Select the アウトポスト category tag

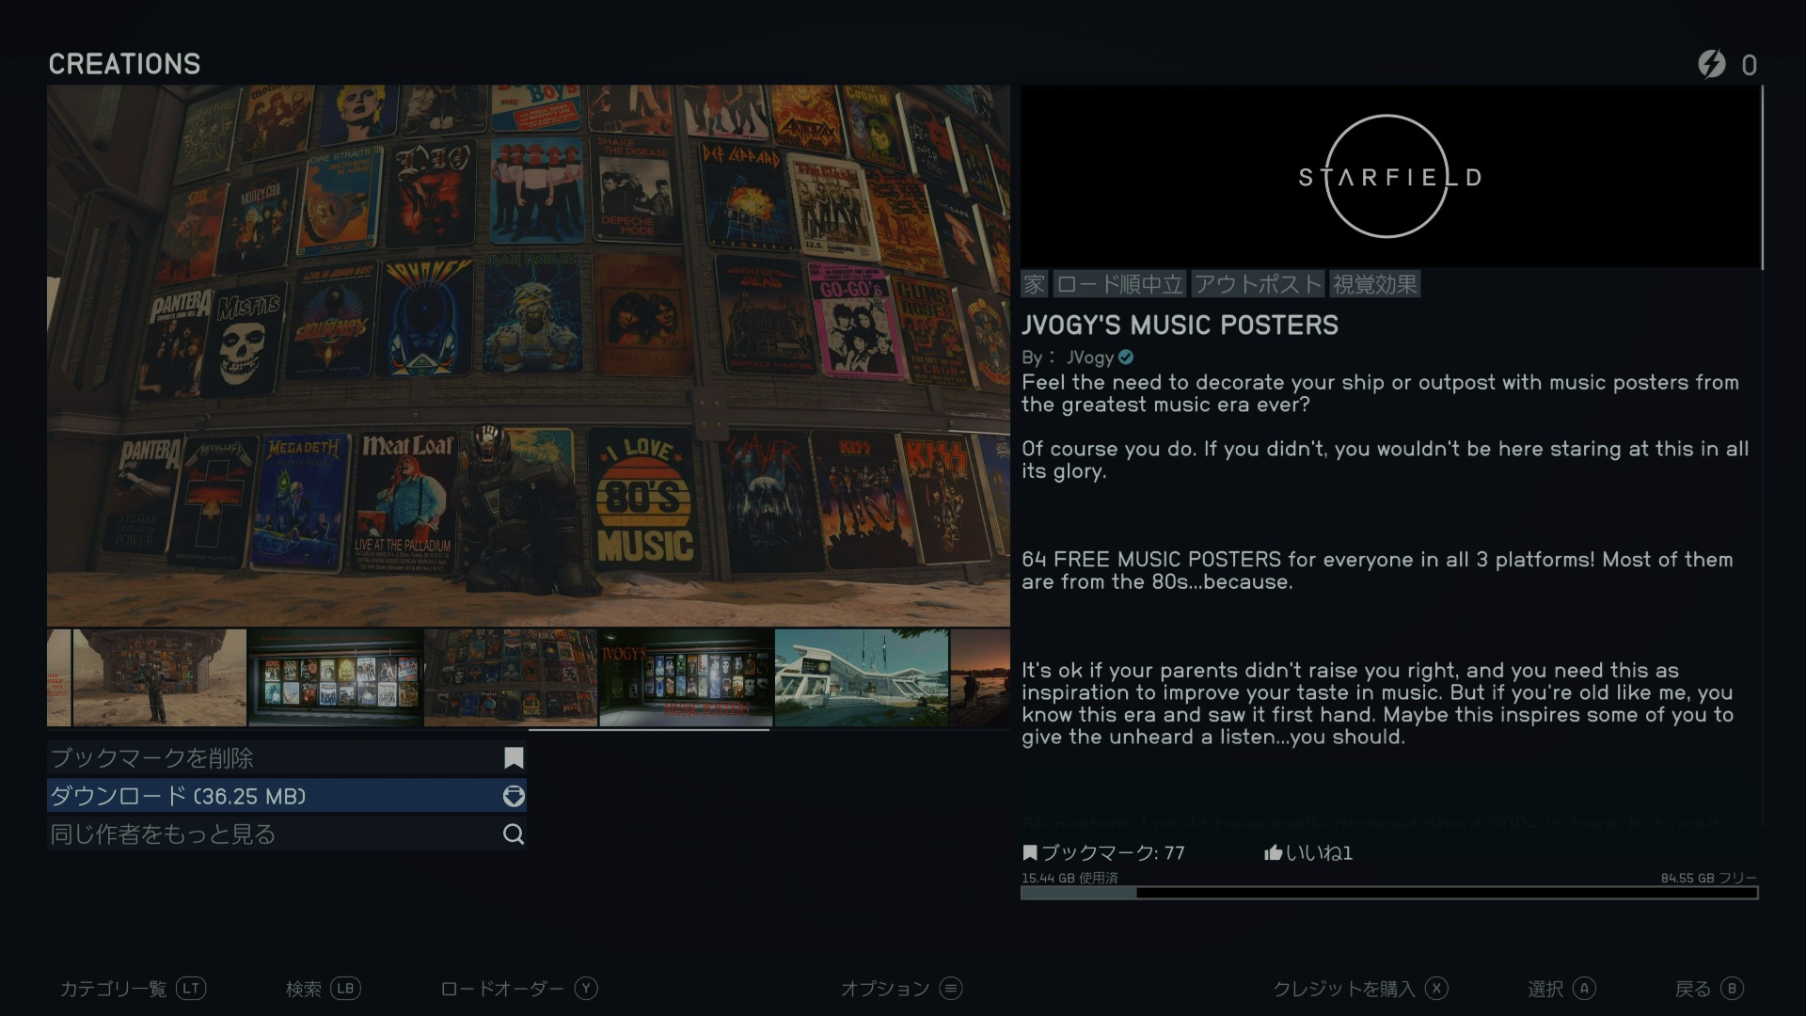coord(1258,284)
